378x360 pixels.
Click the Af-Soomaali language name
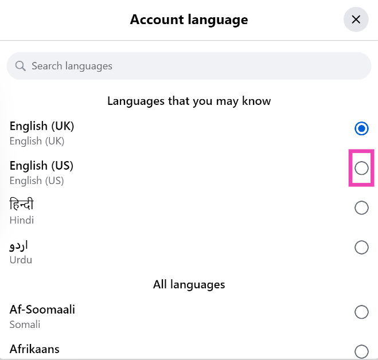[42, 310]
